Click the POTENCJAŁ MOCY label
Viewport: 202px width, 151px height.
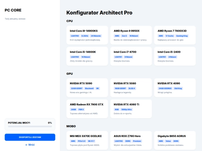pos(19,123)
